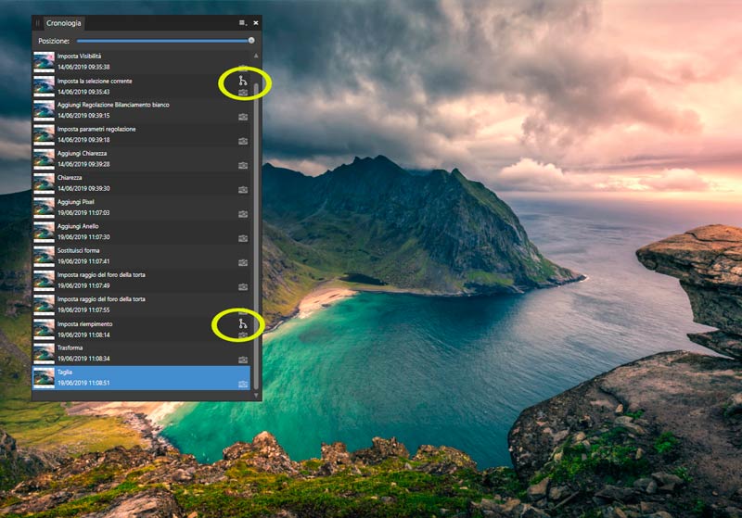Select the 'Aggiungi Chiarezza' label

82,154
